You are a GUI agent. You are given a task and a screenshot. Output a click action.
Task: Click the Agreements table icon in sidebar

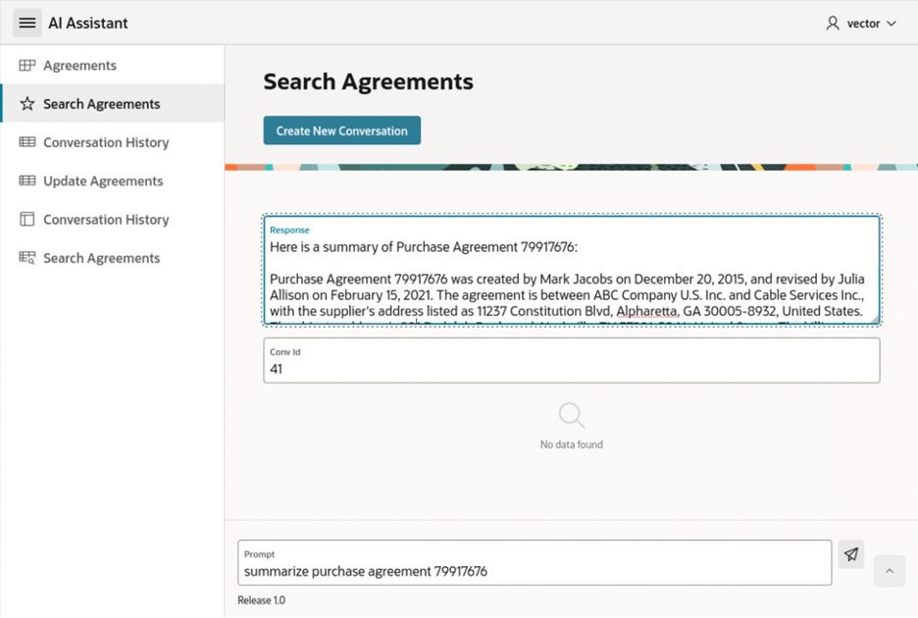click(x=27, y=66)
